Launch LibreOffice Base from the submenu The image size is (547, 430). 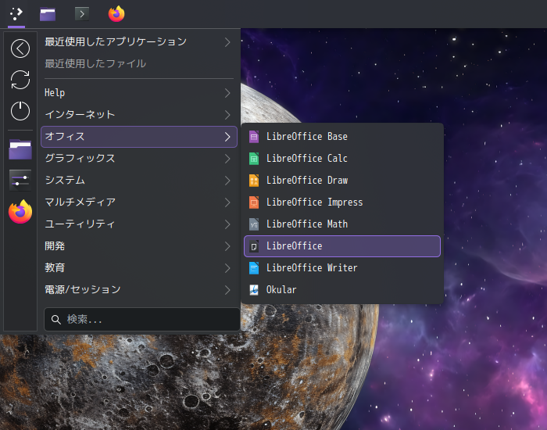[342, 137]
